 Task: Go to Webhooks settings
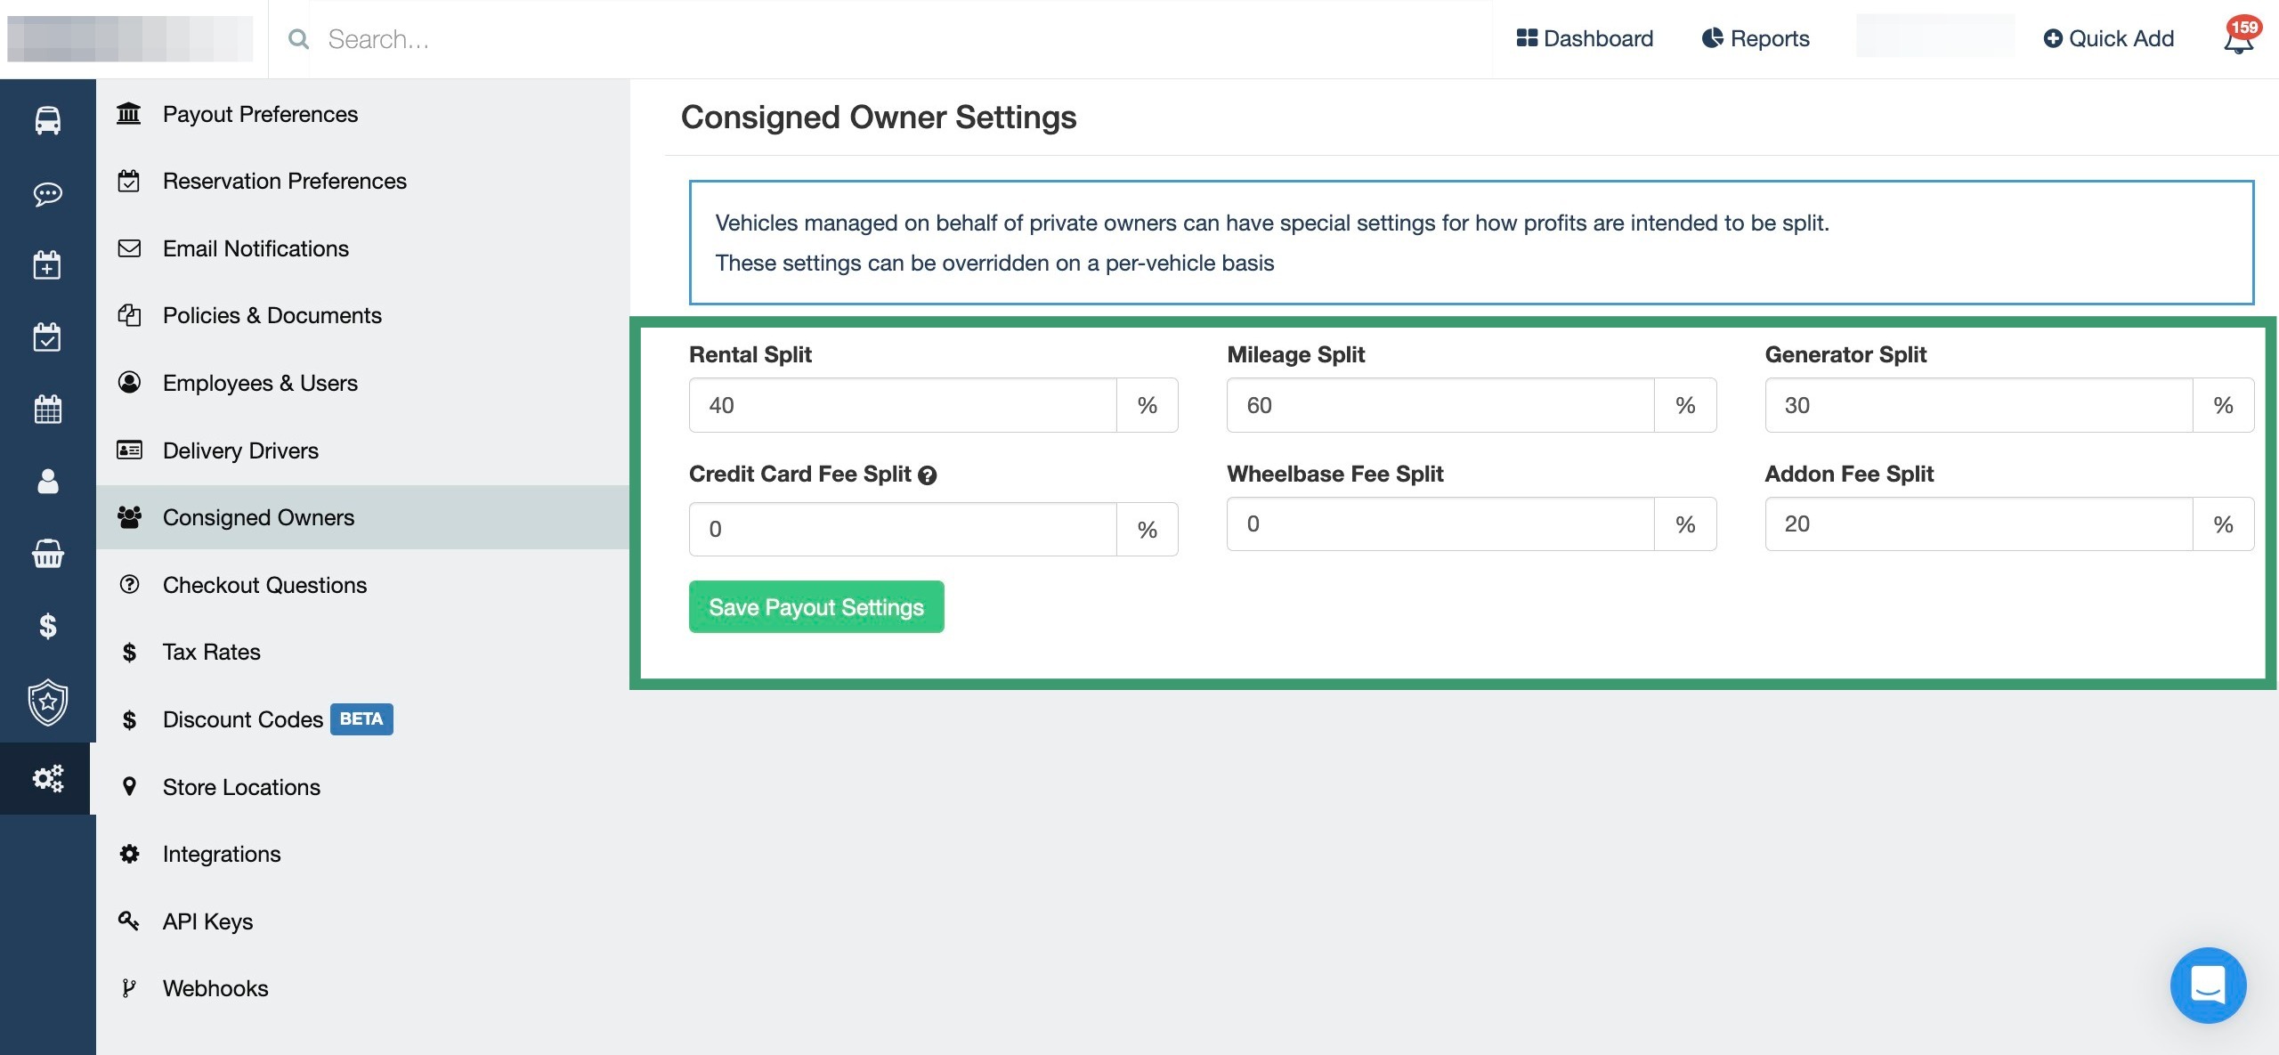point(215,987)
